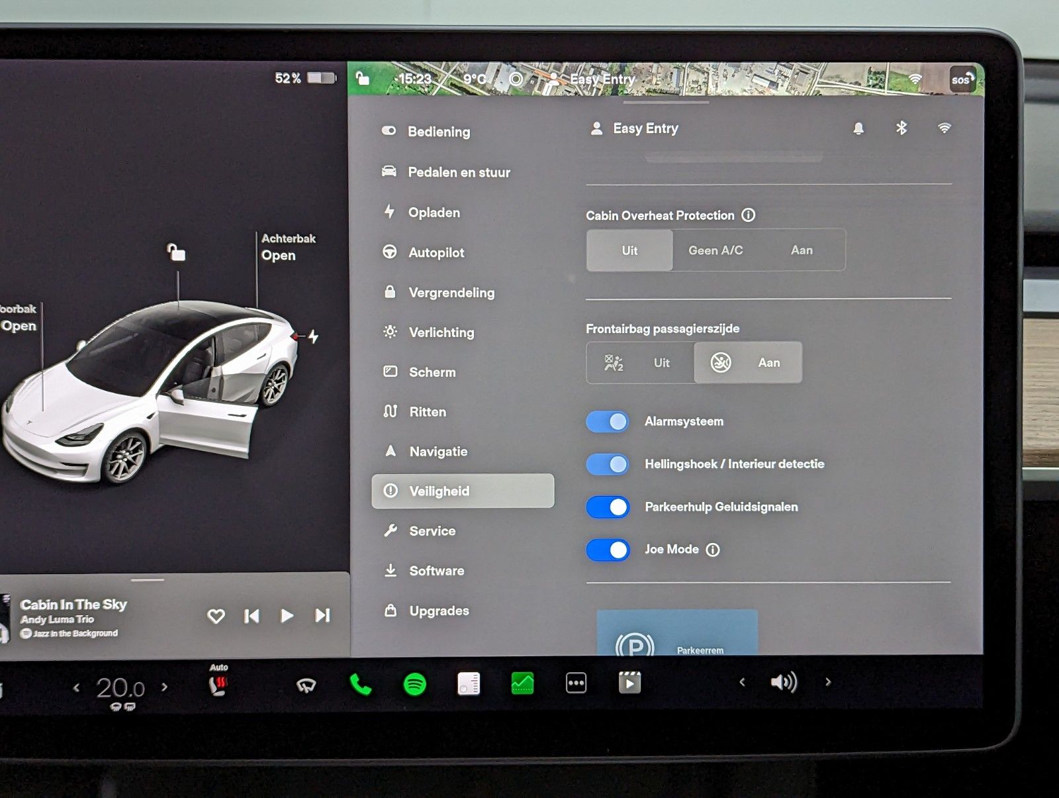Screen dimensions: 1059x798
Task: Play the current track
Action: [287, 617]
